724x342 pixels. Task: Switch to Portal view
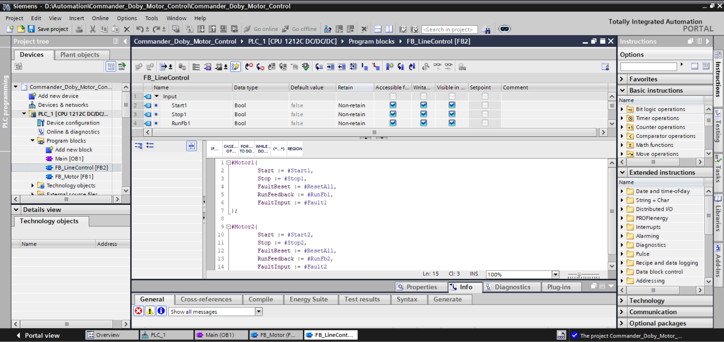[38, 335]
